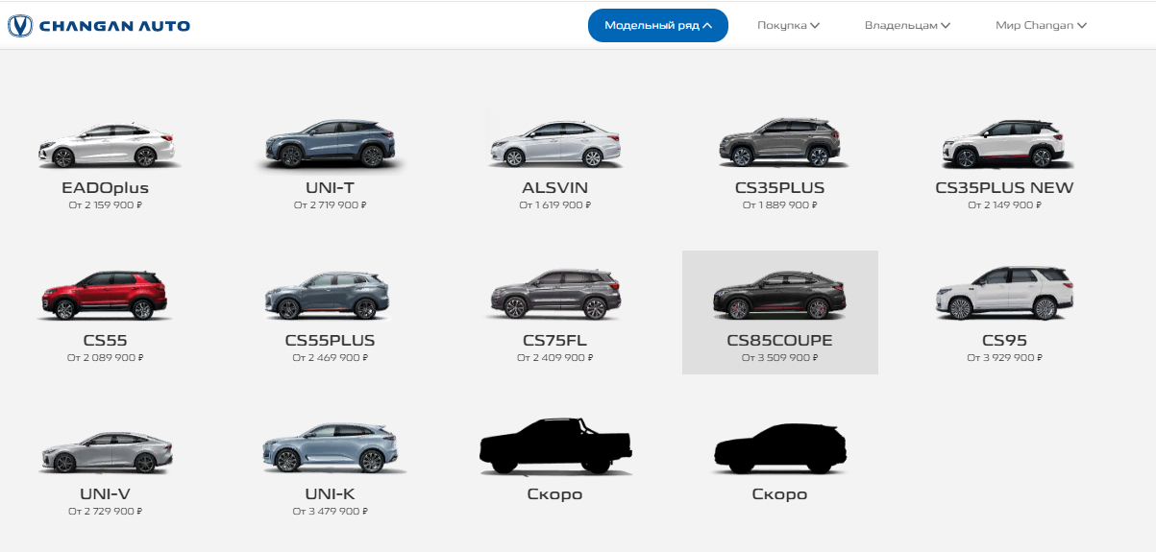Click the Скоро label under the SUV silhouette
Viewport: 1156px width, 552px height.
click(780, 495)
